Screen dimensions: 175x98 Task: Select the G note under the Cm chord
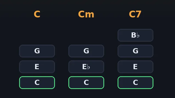86,51
